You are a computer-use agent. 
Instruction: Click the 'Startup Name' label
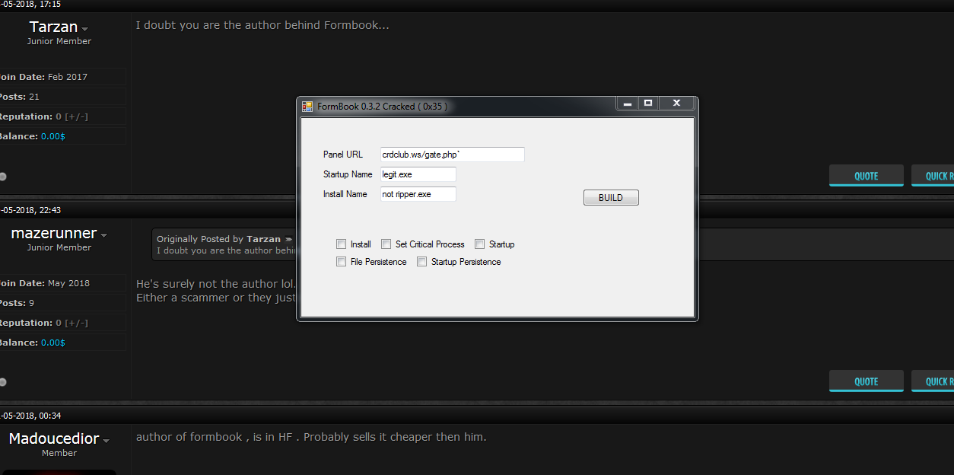pyautogui.click(x=348, y=174)
